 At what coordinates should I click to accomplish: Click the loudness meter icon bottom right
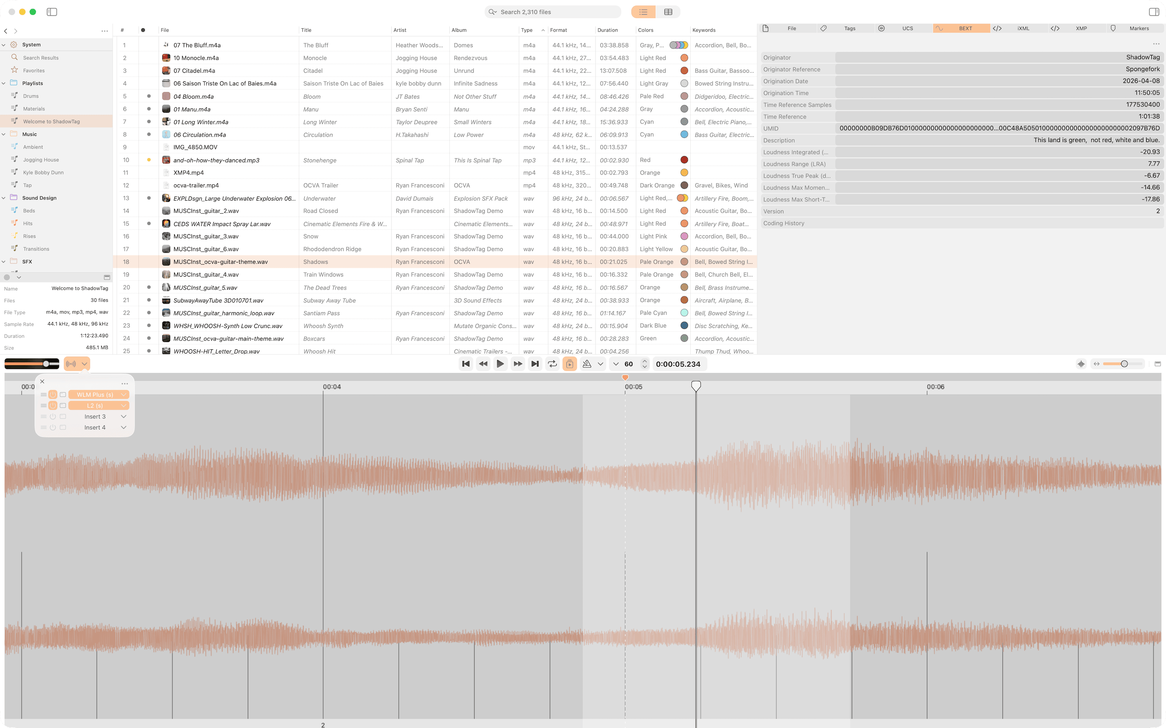[1081, 364]
